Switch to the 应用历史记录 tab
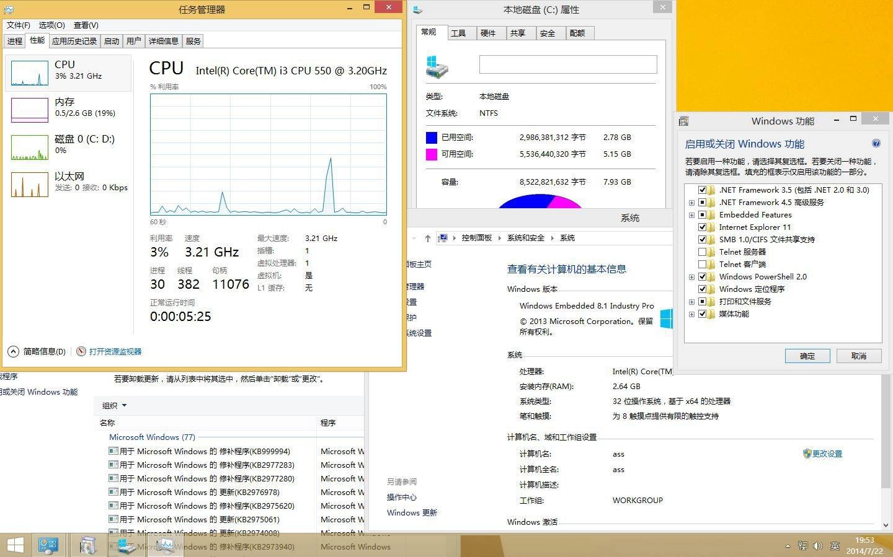The image size is (893, 557). 74,41
